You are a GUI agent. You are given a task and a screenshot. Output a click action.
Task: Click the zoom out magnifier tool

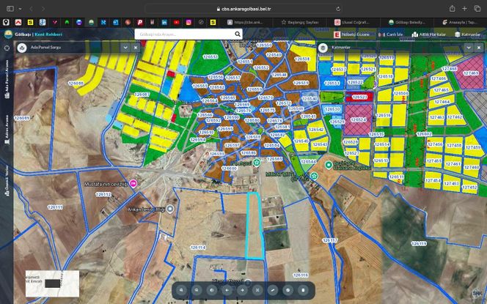(196, 290)
